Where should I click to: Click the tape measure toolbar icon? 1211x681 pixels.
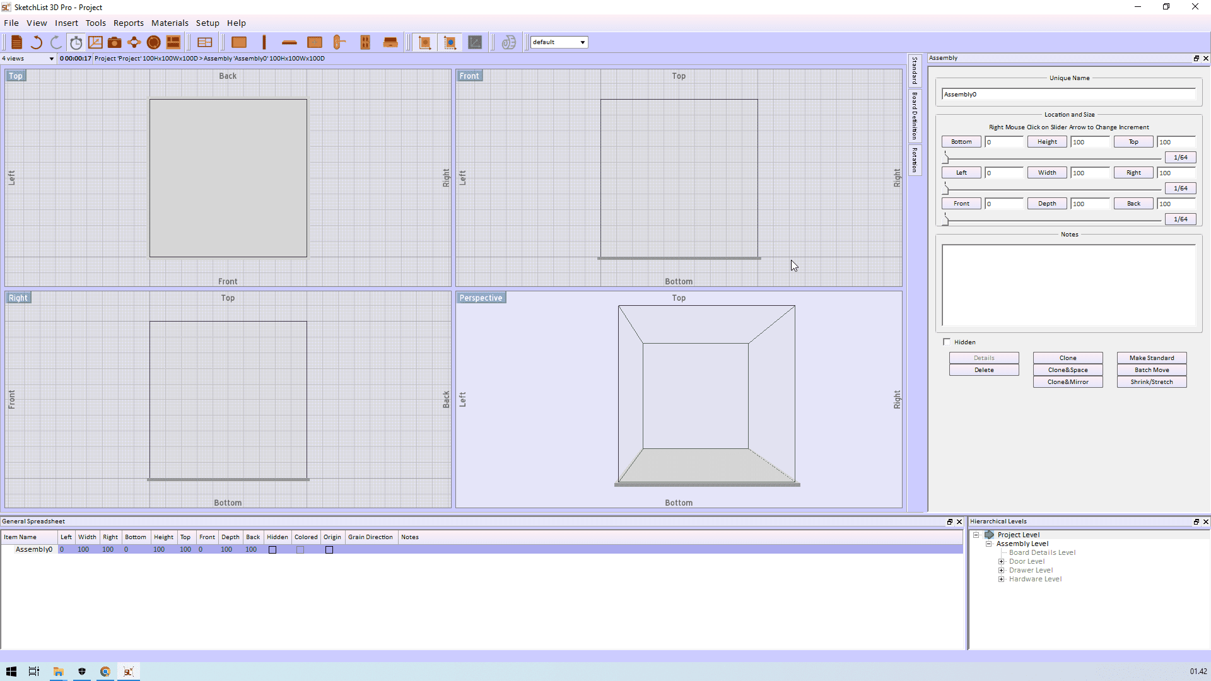click(x=508, y=42)
